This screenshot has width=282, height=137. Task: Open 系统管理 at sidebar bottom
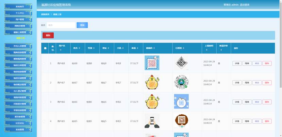(18, 130)
